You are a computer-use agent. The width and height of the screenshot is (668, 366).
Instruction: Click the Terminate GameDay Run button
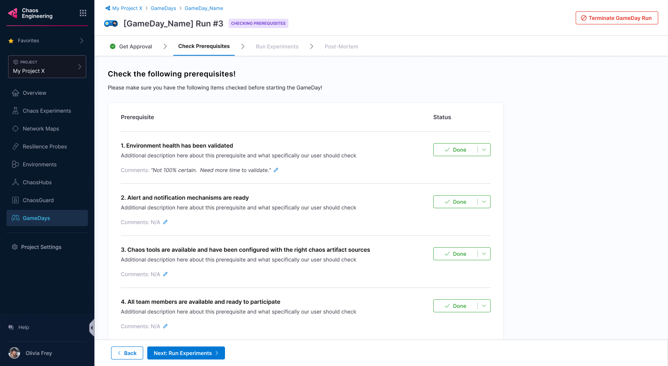(x=616, y=18)
